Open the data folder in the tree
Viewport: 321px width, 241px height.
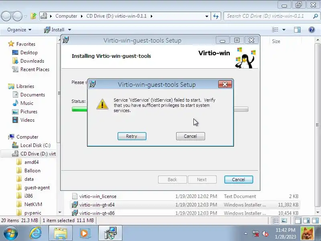tap(25, 179)
